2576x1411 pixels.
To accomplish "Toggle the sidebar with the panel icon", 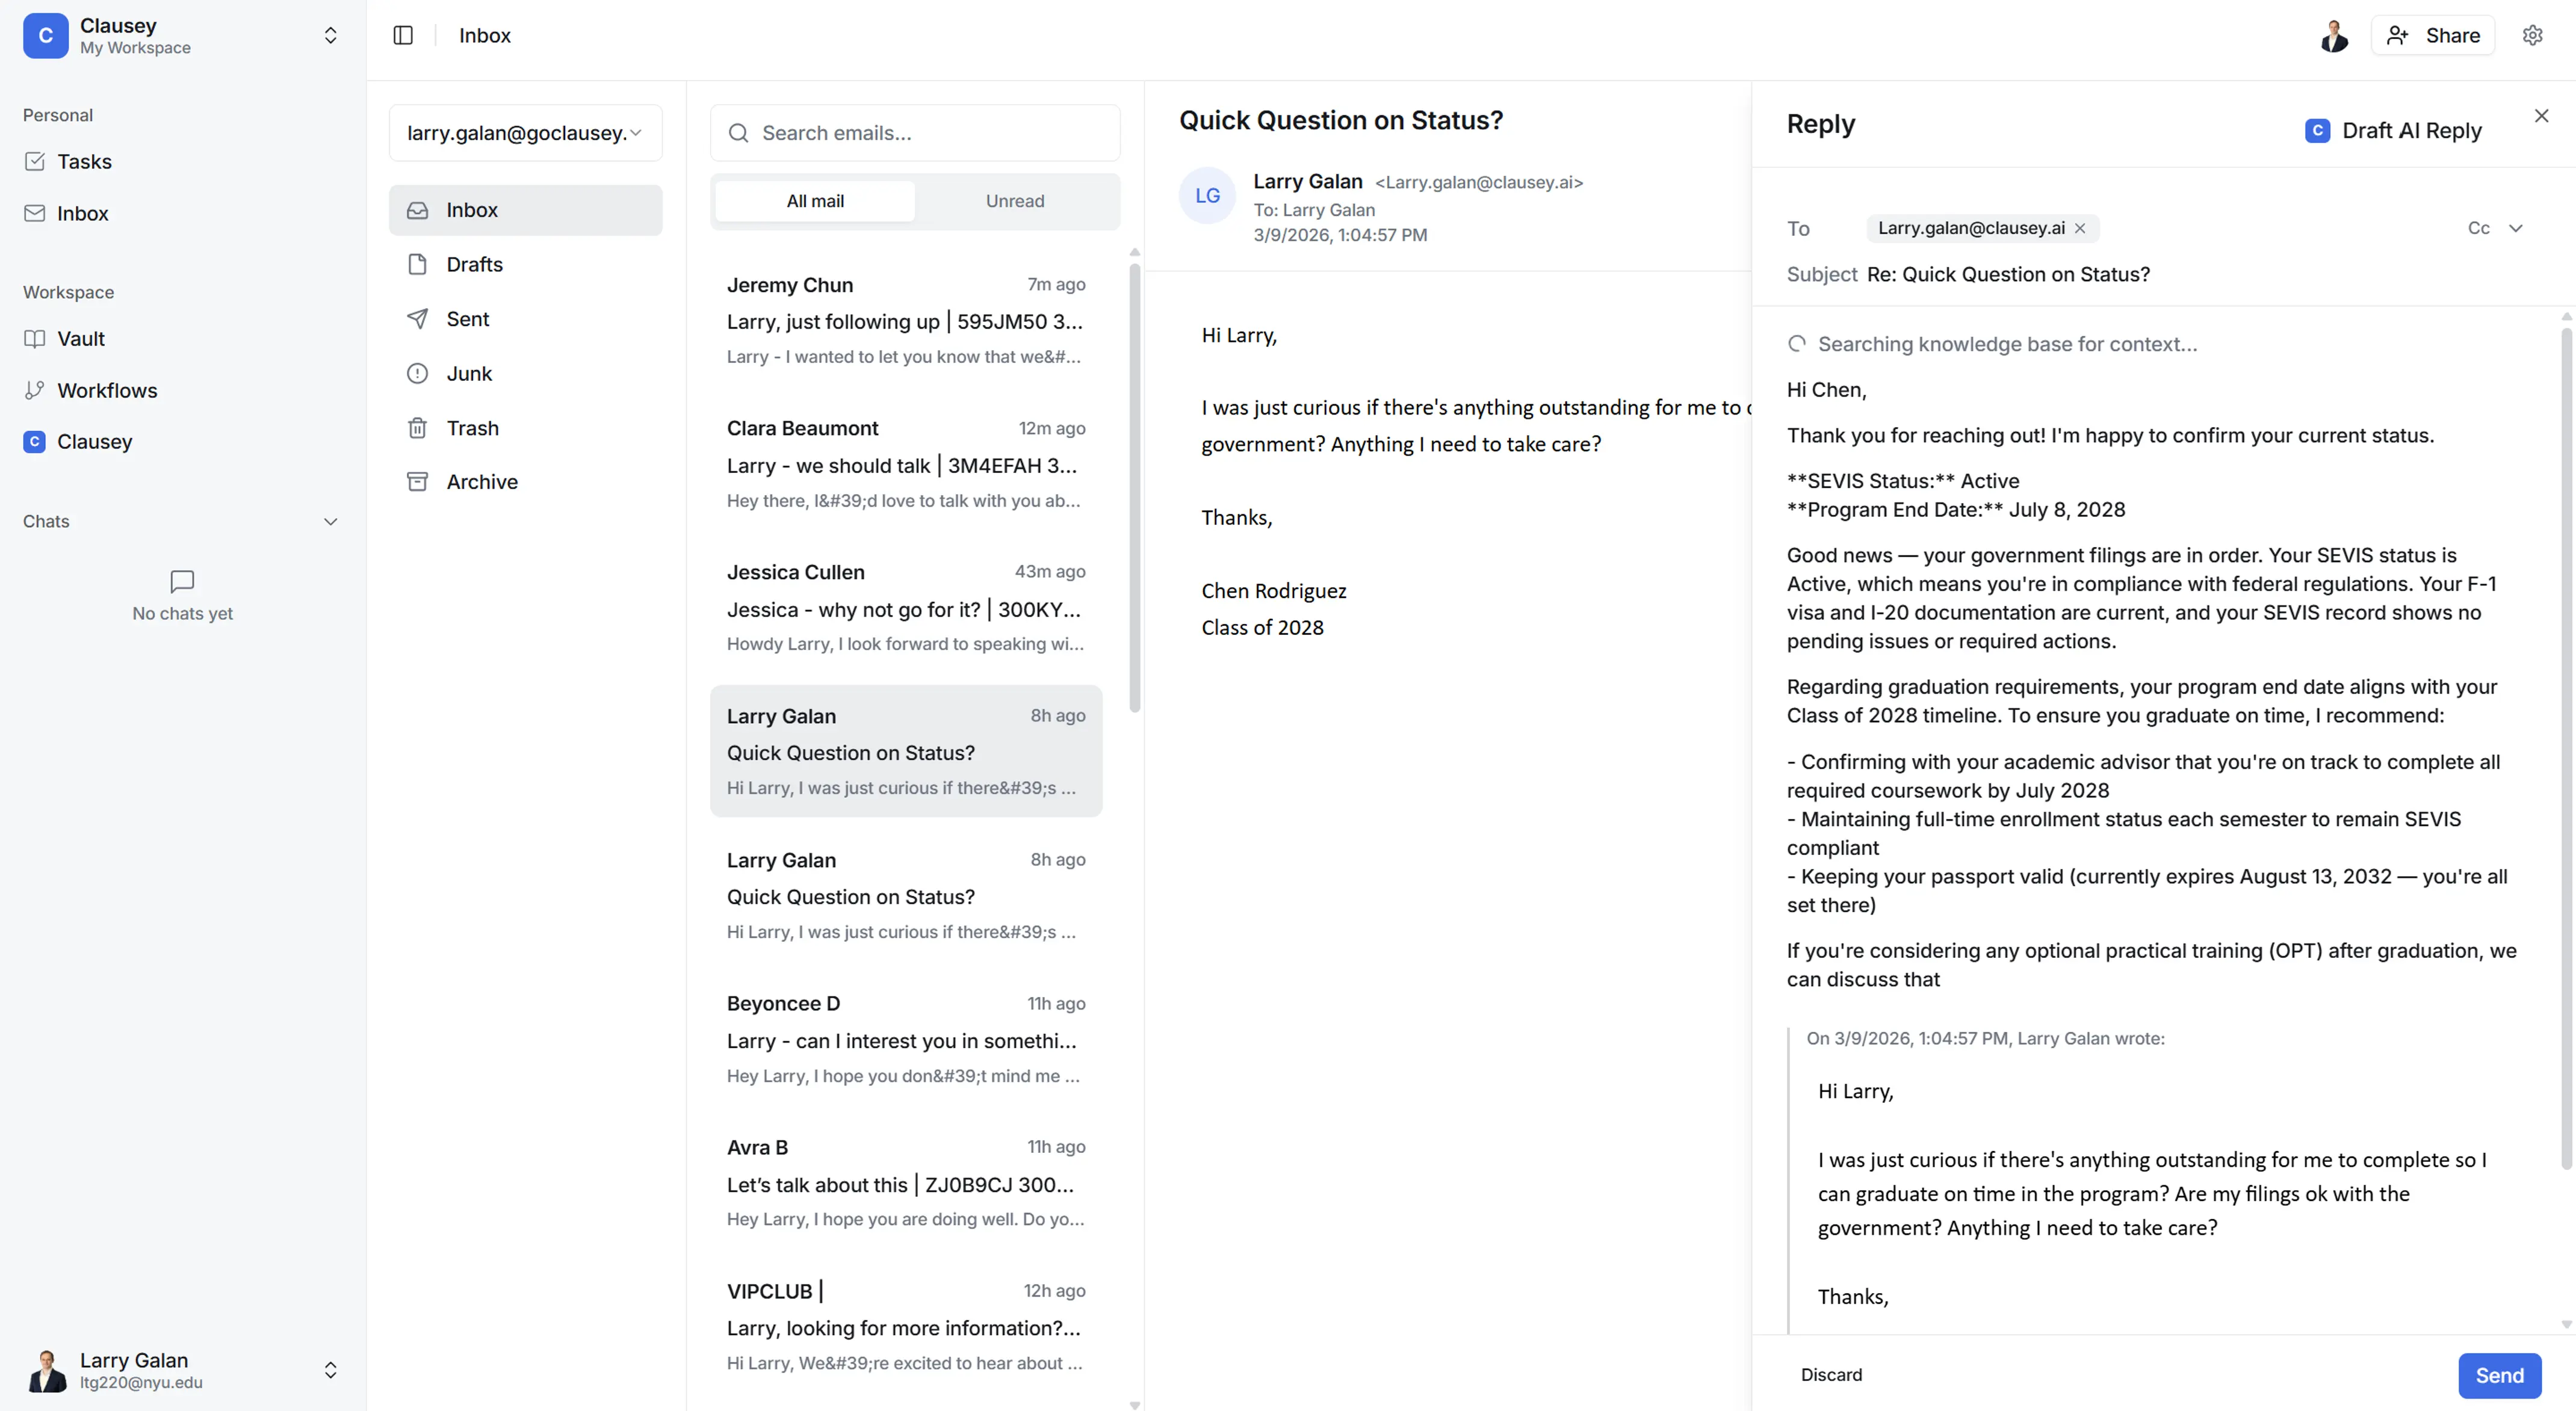I will tap(403, 35).
